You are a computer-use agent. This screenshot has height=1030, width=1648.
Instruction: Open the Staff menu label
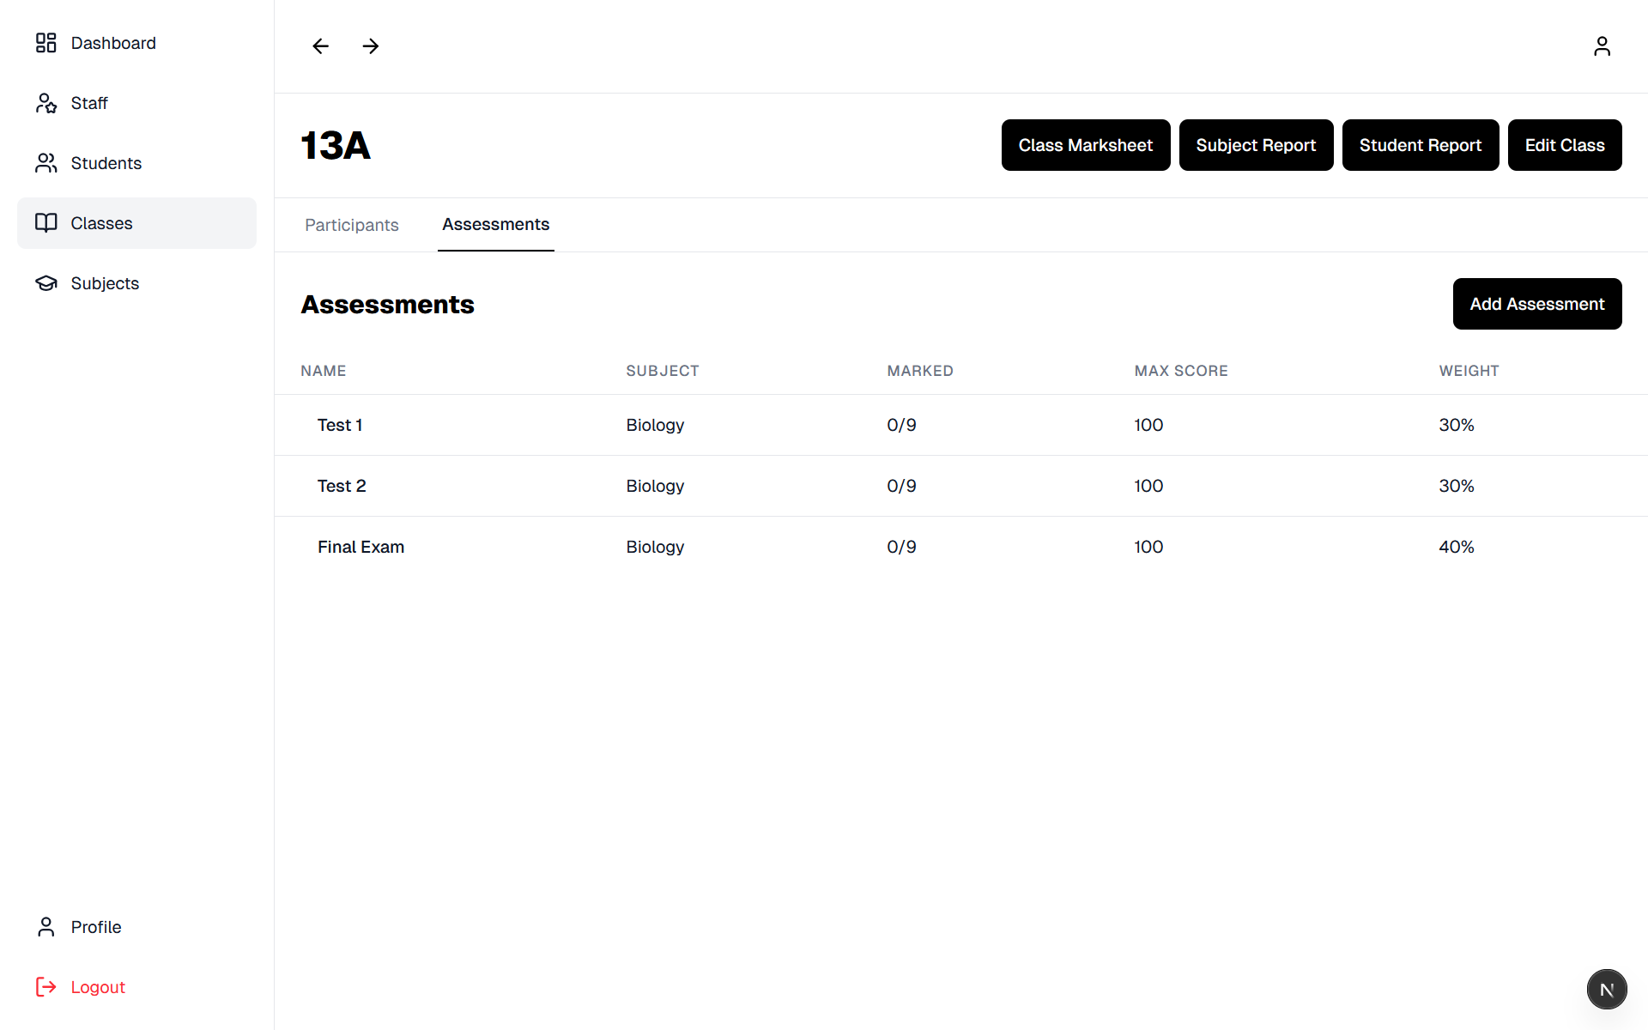tap(89, 103)
